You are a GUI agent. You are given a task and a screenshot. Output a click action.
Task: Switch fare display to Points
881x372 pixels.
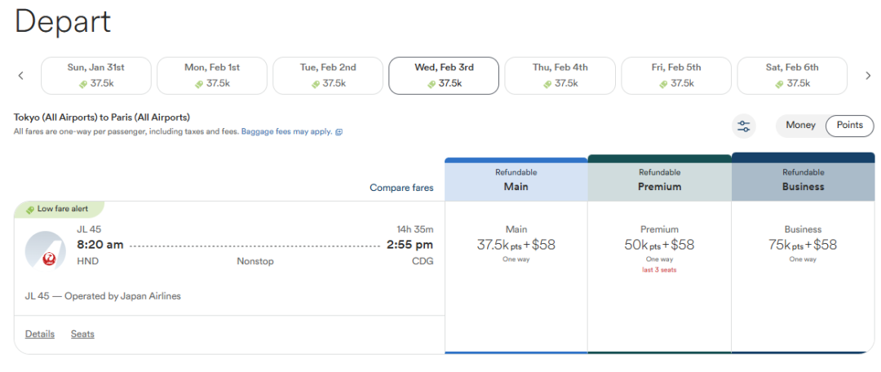849,126
